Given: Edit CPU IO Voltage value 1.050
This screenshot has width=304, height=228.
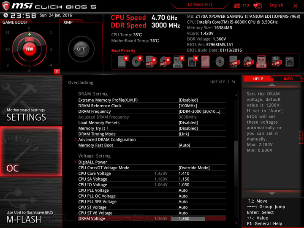Looking at the screenshot, I should pos(184,185).
